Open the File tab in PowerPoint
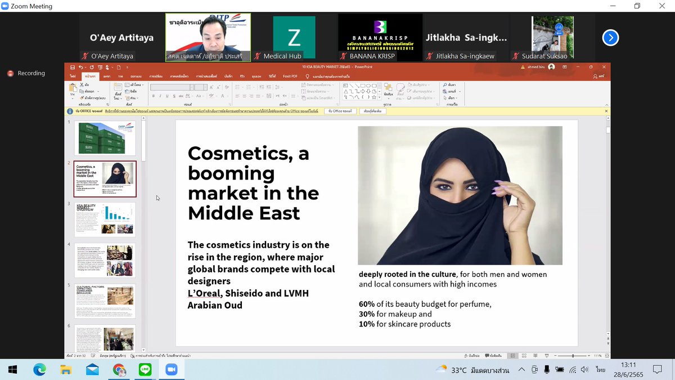The image size is (675, 380). [73, 75]
